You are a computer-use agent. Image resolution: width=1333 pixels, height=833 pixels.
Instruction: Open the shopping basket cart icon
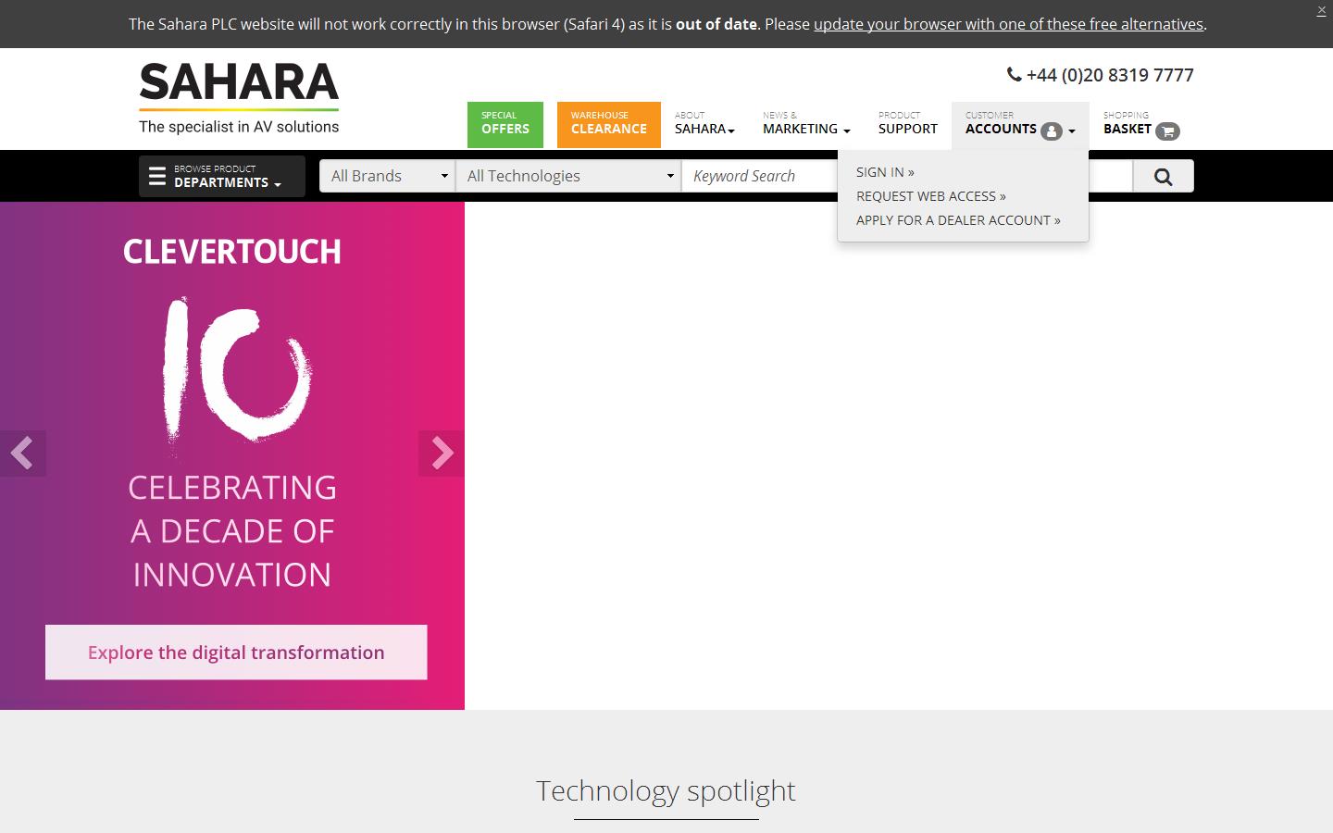pos(1165,131)
